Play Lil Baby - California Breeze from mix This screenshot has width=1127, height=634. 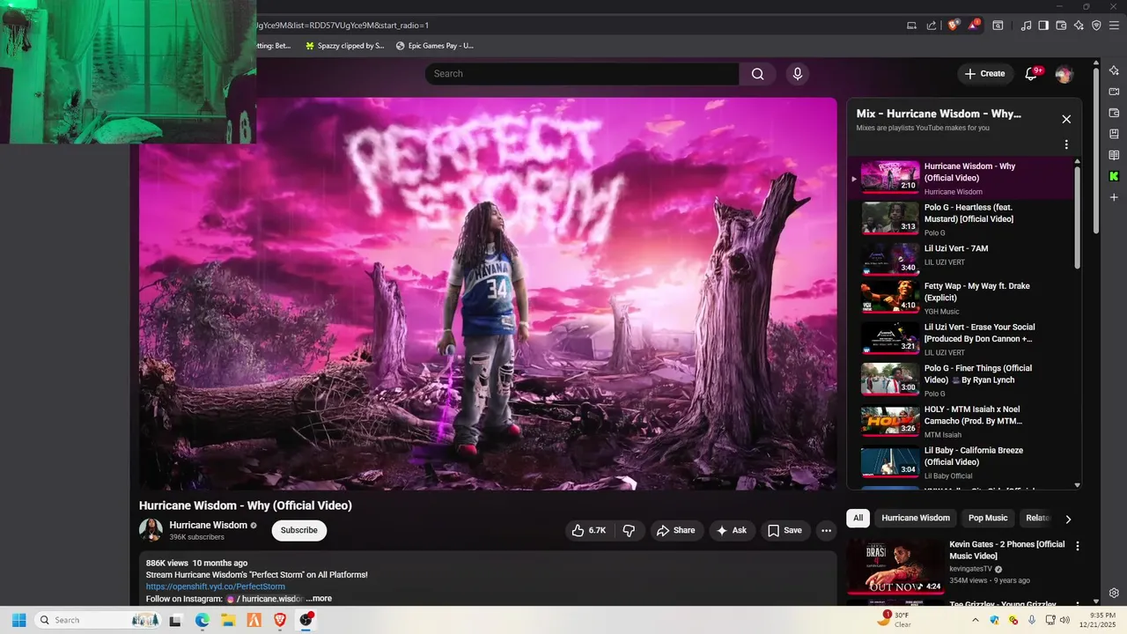[961, 462]
